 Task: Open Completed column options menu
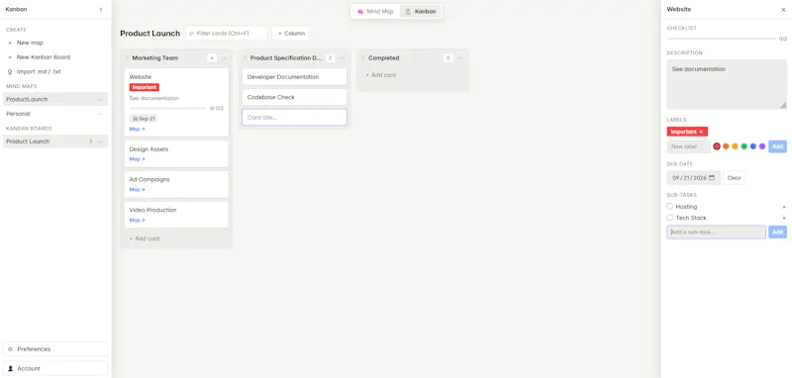[x=460, y=58]
